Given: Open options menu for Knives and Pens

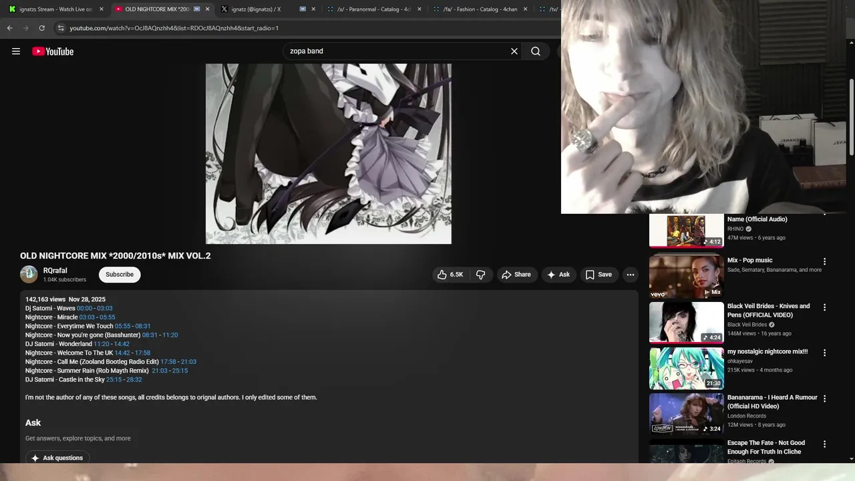Looking at the screenshot, I should [824, 307].
